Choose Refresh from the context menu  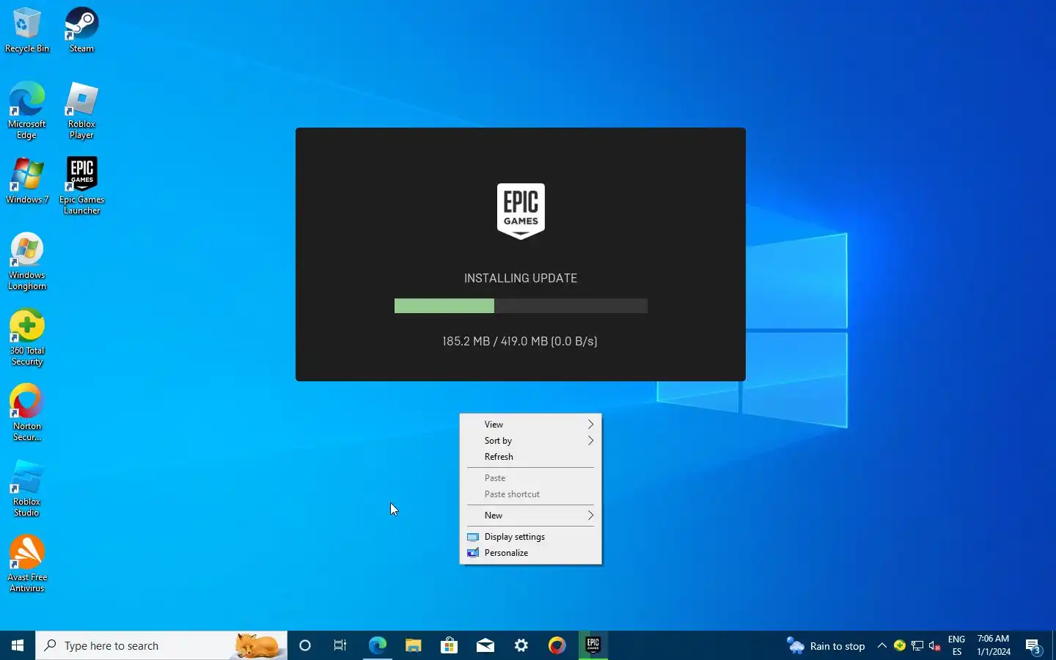(531, 457)
